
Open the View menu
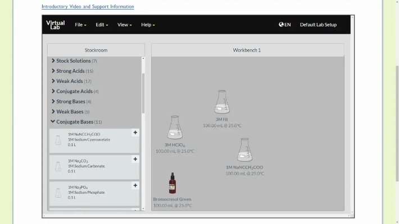click(124, 25)
